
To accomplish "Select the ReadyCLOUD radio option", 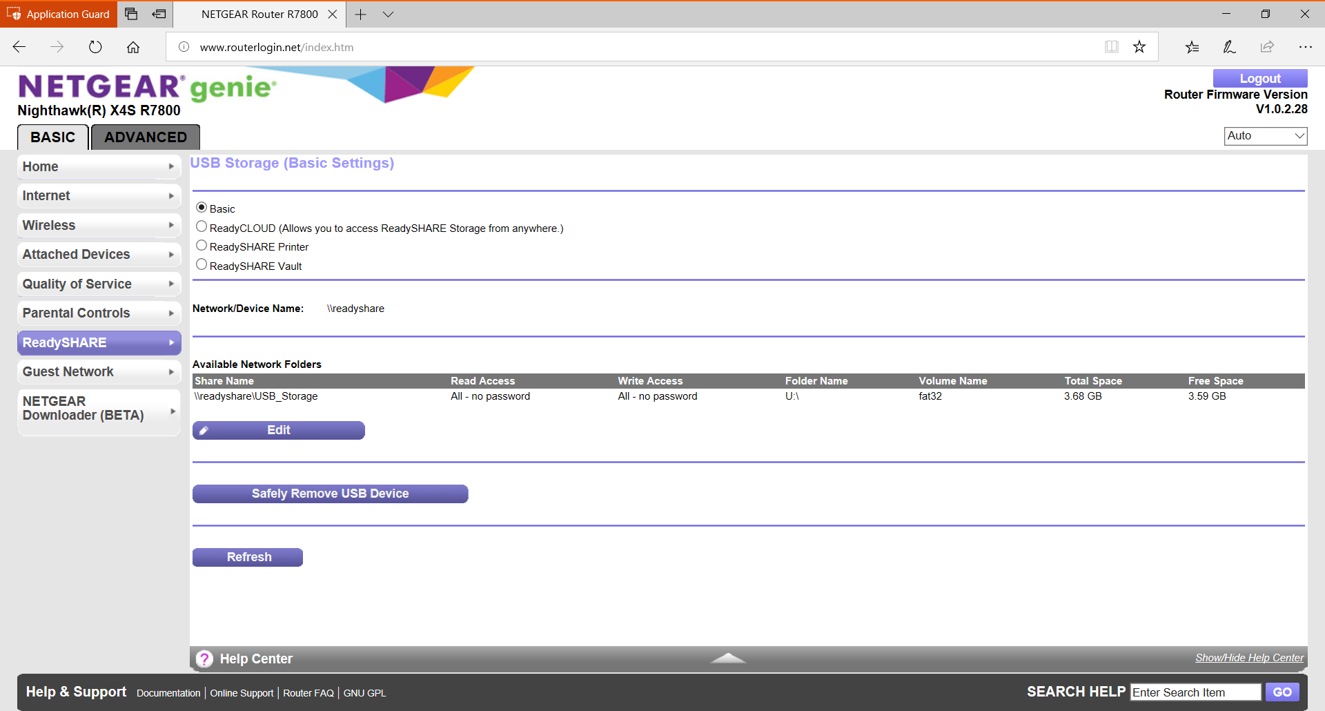I will [202, 226].
